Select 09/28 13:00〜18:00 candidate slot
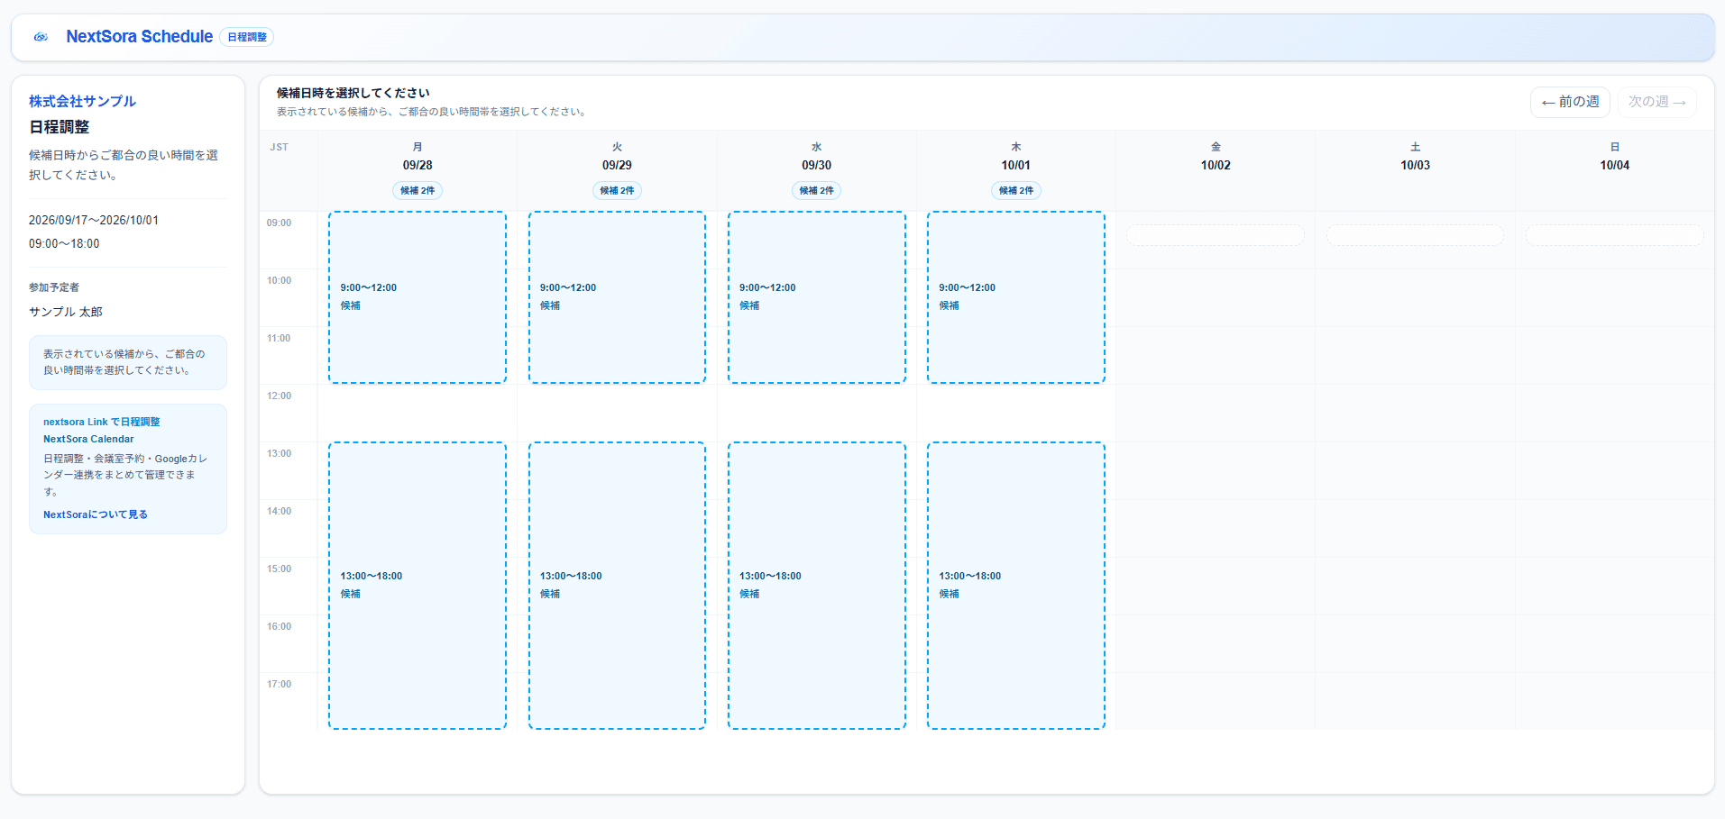The height and width of the screenshot is (819, 1725). click(417, 586)
